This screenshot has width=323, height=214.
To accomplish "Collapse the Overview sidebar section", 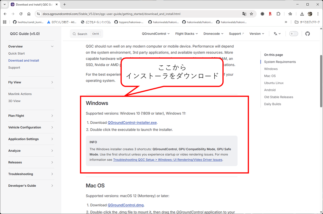I will tap(31, 46).
